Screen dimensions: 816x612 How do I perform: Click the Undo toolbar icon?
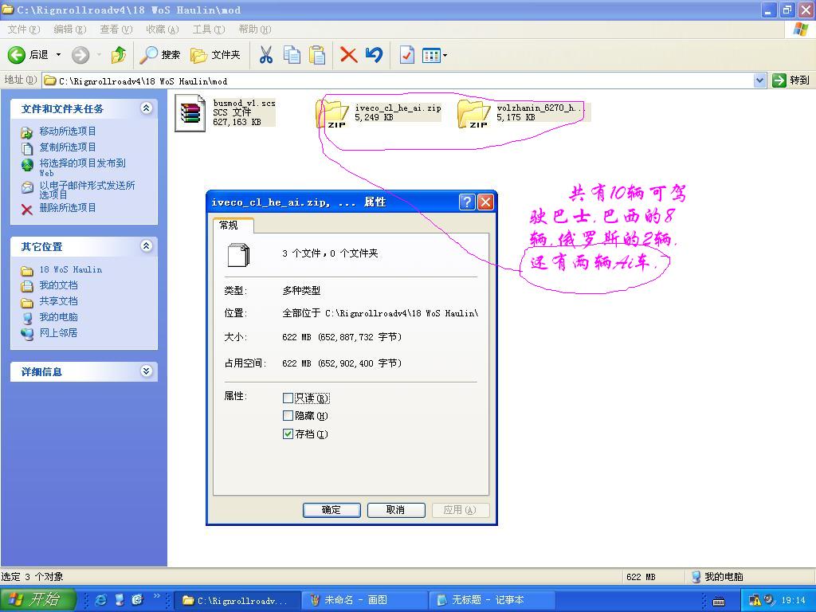(374, 55)
